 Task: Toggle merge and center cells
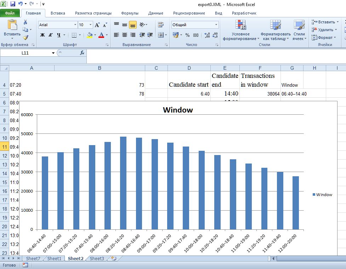pyautogui.click(x=161, y=35)
